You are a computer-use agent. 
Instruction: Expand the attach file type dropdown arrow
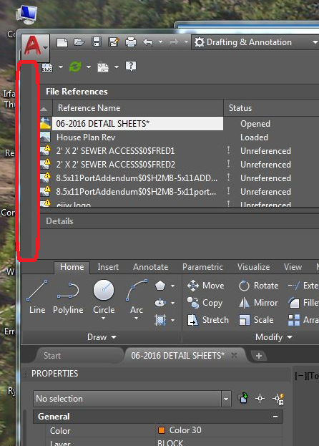tap(61, 67)
